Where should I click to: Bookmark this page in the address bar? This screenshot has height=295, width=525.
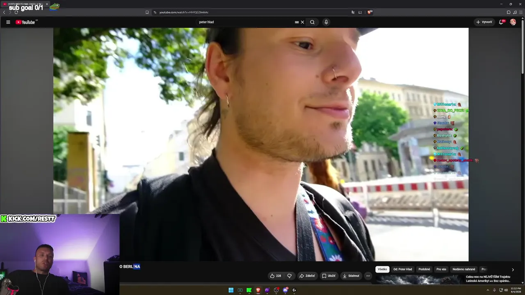tap(147, 12)
